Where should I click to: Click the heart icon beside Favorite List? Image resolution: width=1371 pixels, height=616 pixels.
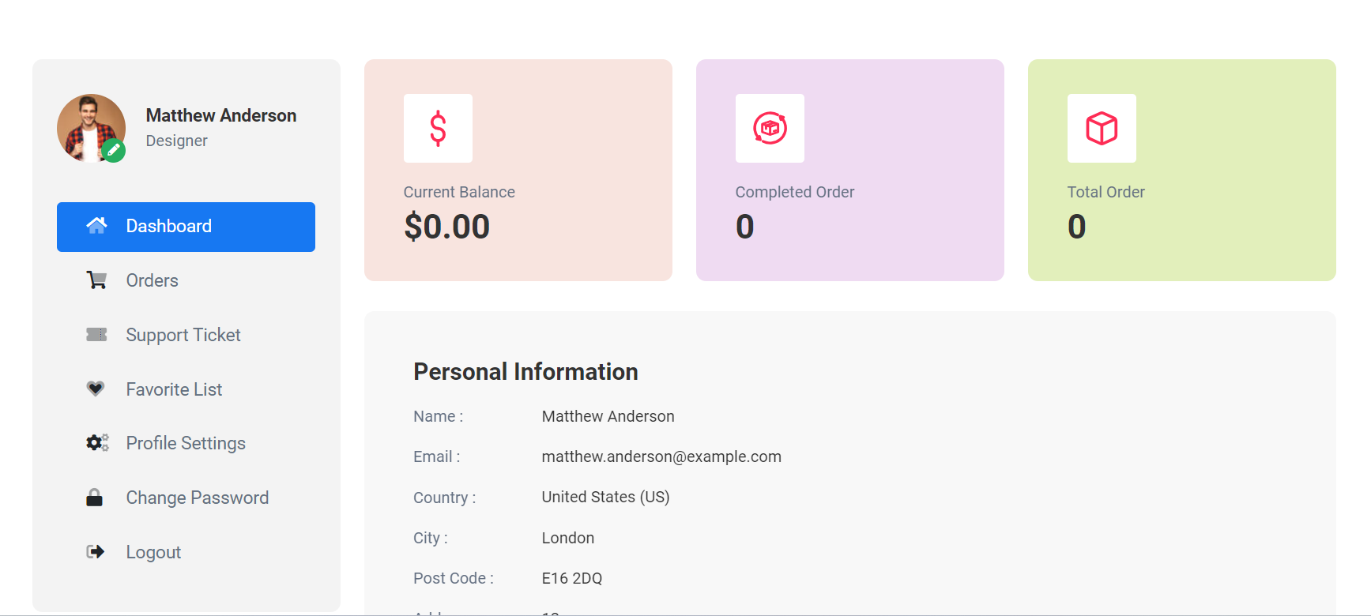pyautogui.click(x=96, y=389)
